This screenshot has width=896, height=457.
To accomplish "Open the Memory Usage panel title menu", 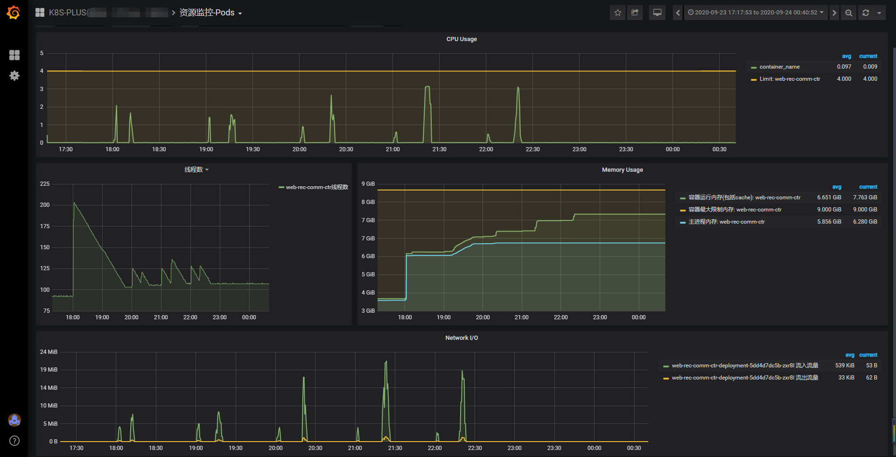I will point(622,170).
